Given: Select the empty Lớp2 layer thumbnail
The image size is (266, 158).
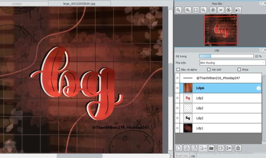Looking at the screenshot, I should [x=188, y=108].
